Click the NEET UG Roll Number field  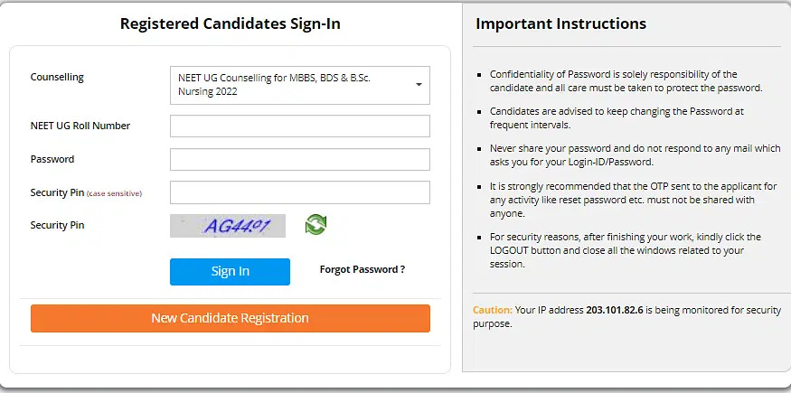click(x=299, y=126)
